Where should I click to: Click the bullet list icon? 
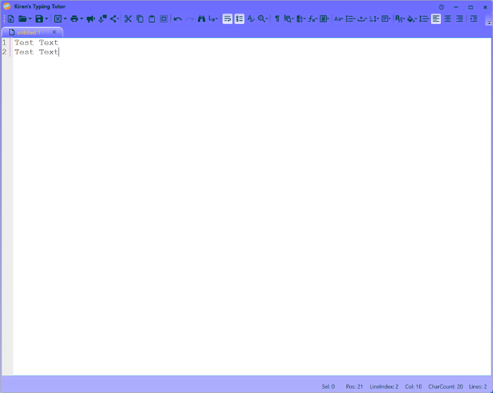349,19
